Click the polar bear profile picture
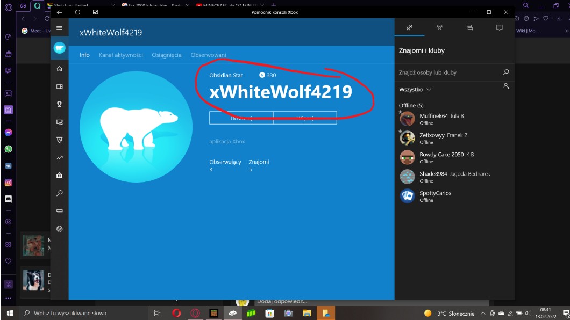Screen dimensions: 570x320 coord(136,127)
